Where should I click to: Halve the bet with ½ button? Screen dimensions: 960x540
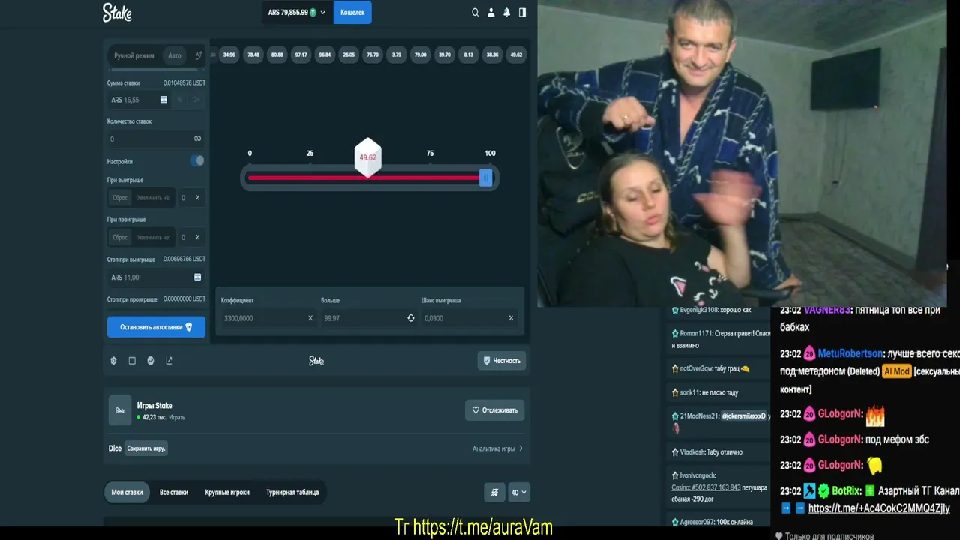click(179, 100)
